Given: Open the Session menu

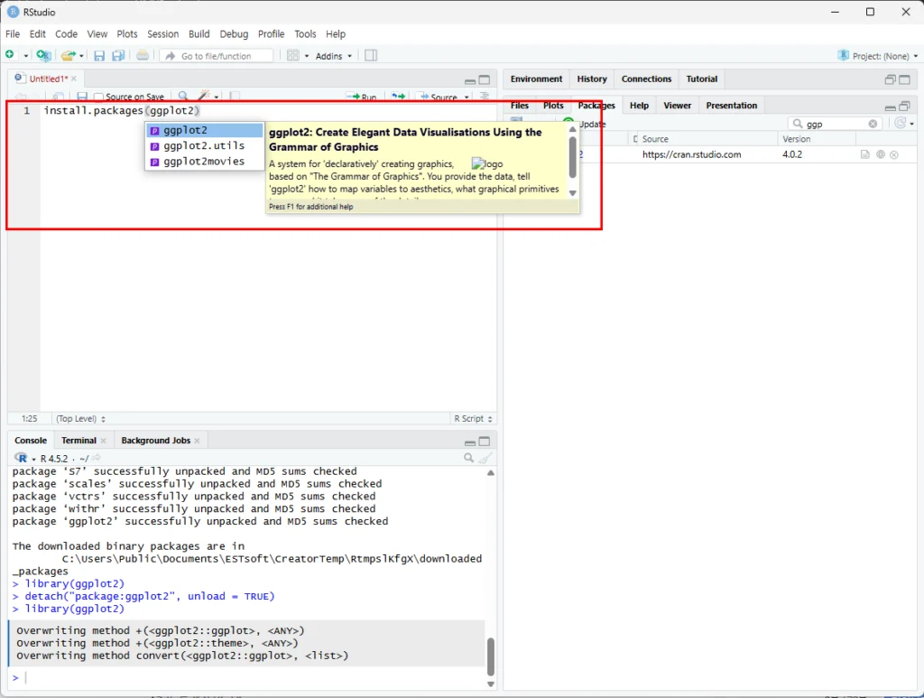Looking at the screenshot, I should tap(163, 33).
